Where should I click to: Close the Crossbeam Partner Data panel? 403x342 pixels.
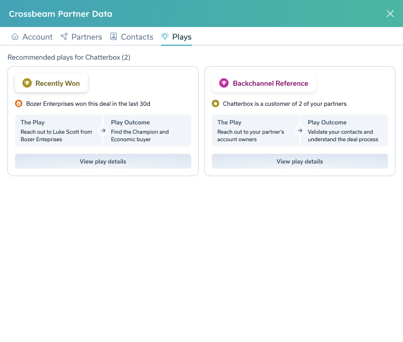coord(390,14)
